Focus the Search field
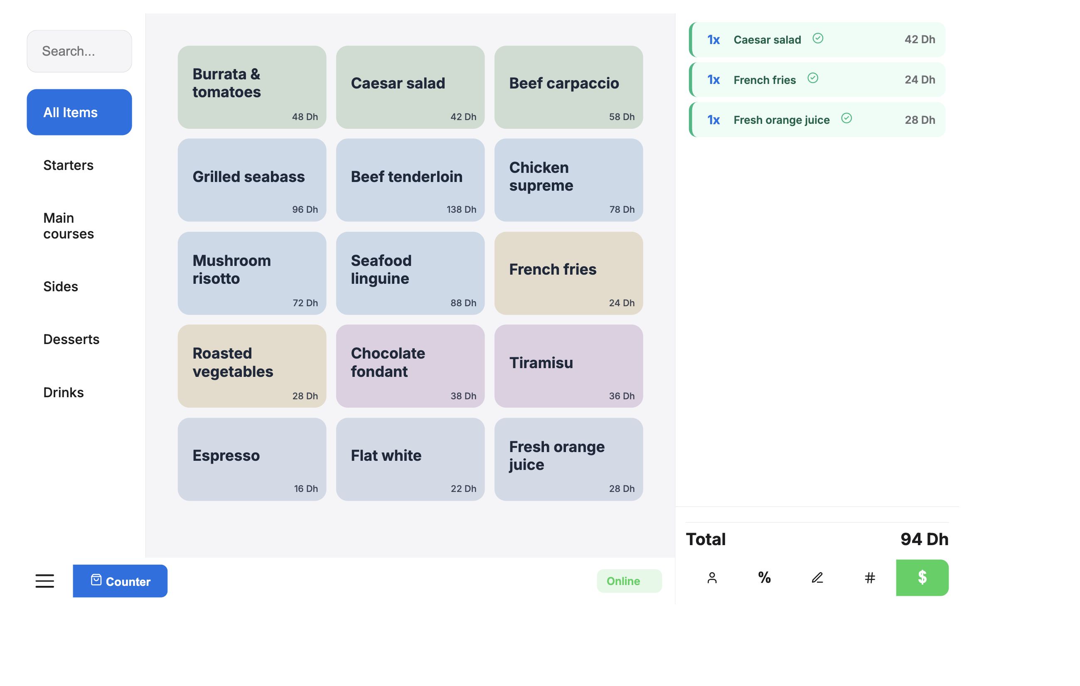 coord(79,51)
